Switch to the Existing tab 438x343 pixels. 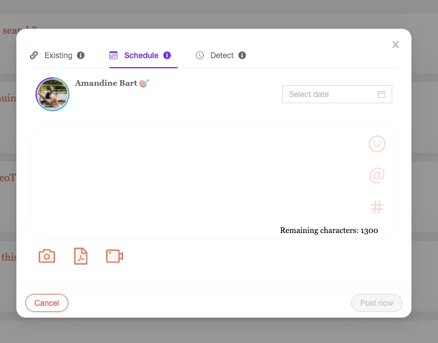[58, 55]
